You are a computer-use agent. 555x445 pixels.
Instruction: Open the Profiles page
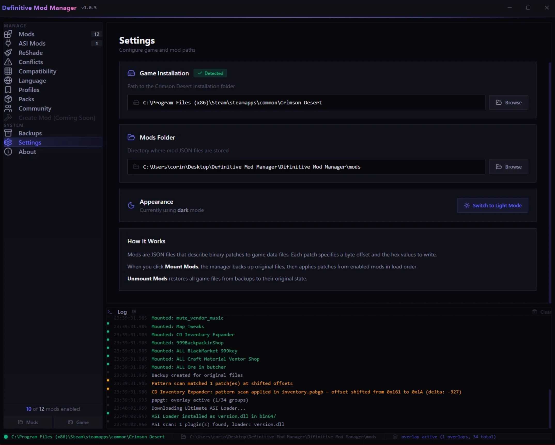pos(29,90)
